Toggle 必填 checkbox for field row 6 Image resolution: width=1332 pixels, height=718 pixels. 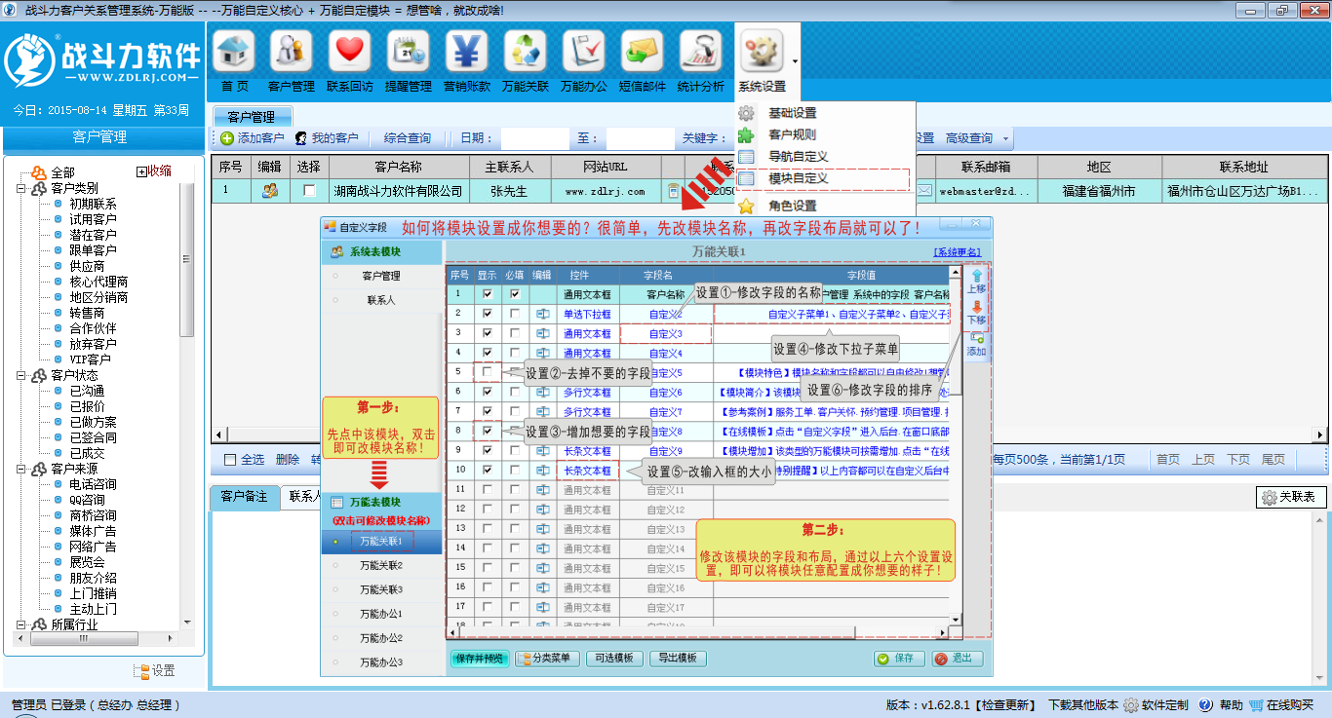point(515,392)
